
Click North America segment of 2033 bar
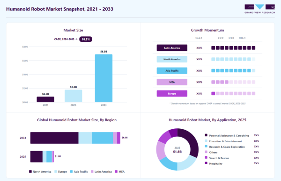54,138
